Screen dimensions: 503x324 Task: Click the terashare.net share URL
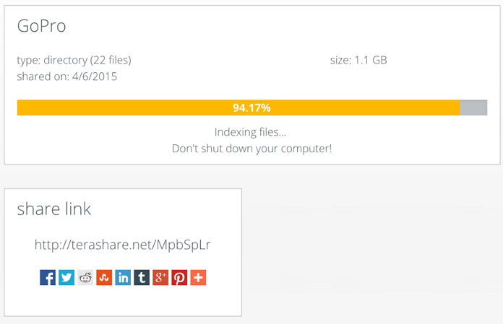pyautogui.click(x=123, y=245)
